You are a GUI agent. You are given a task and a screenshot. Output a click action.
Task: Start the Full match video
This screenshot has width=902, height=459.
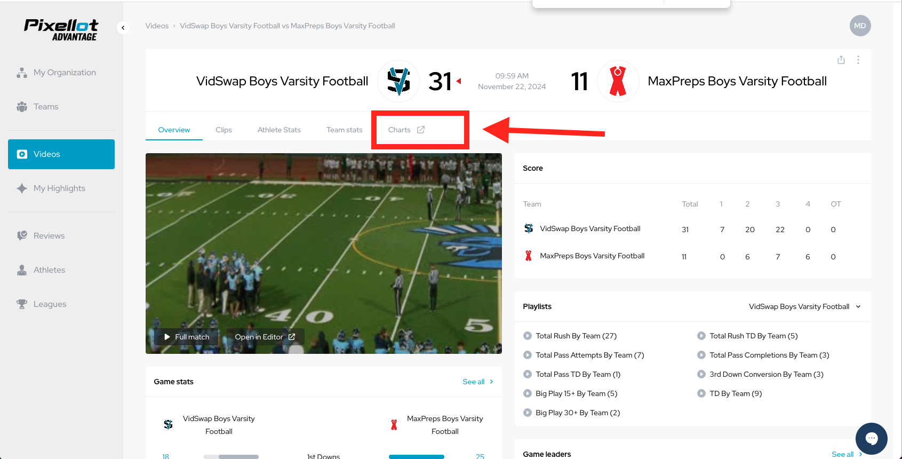tap(187, 337)
